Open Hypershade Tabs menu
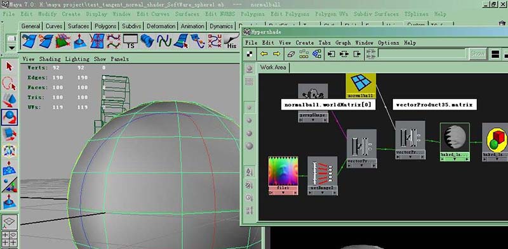The height and width of the screenshot is (249, 508). [x=324, y=42]
